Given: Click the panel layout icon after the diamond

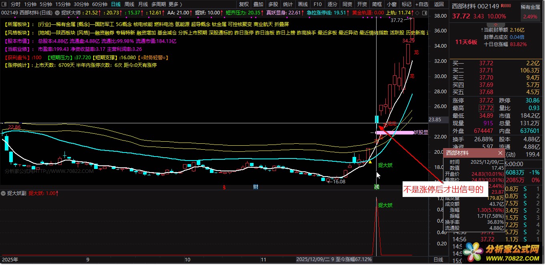Looking at the screenshot, I should [x=424, y=12].
